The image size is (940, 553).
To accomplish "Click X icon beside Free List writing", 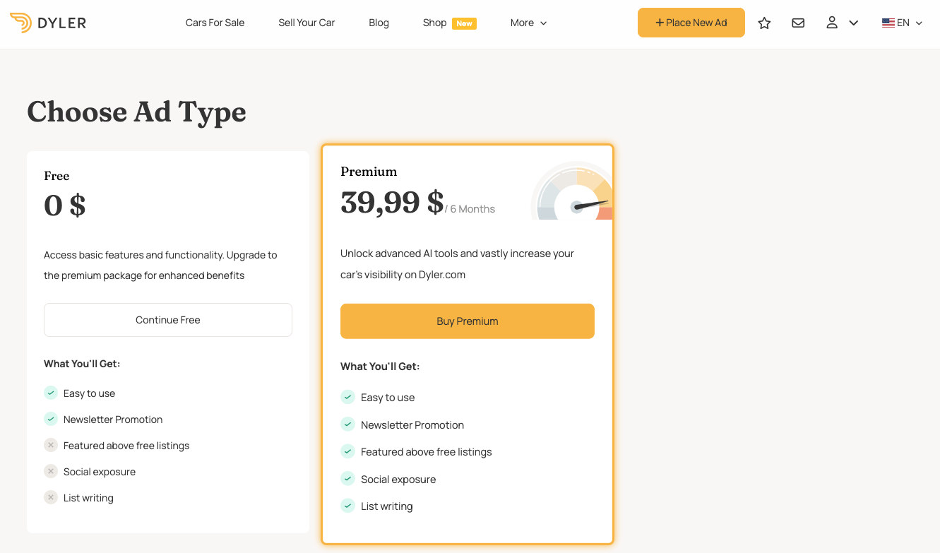I will point(51,497).
